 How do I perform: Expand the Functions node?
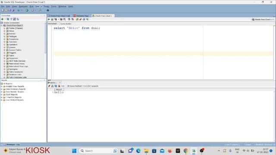click(4, 42)
